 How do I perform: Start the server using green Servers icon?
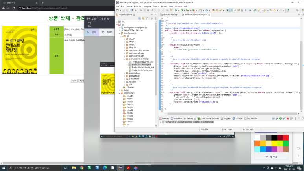click(280, 118)
